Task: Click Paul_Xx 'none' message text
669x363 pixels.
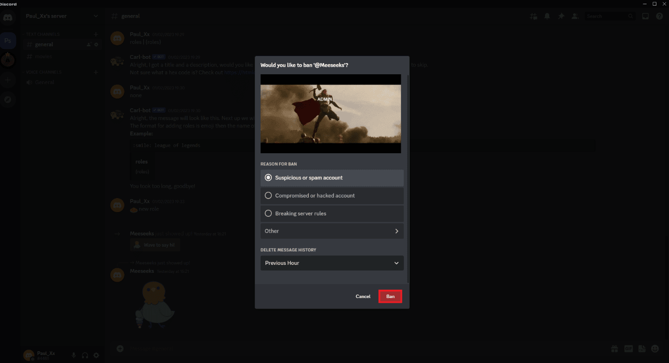Action: pyautogui.click(x=135, y=95)
